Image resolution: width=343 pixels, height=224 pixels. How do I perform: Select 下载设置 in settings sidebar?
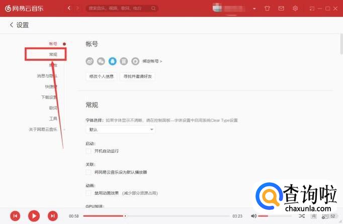pyautogui.click(x=49, y=97)
